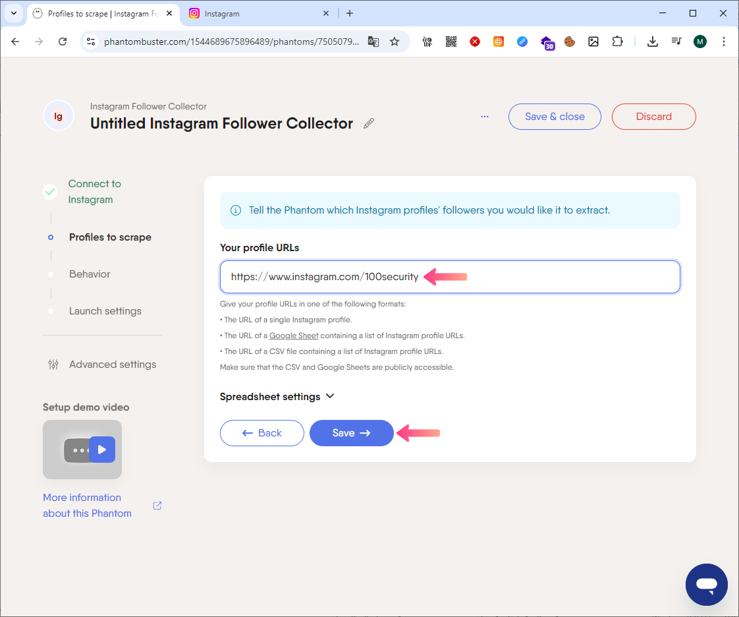Open the chat support bubble
The width and height of the screenshot is (739, 617).
[707, 585]
